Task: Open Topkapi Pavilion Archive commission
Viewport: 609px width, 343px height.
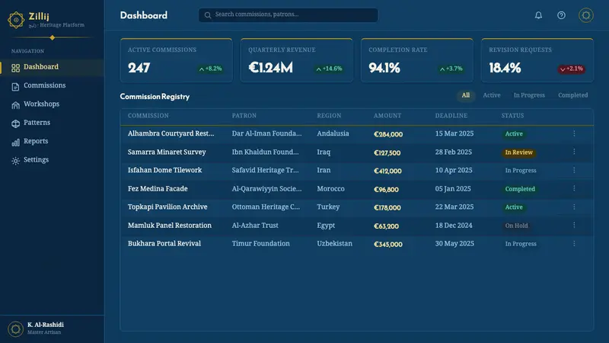Action: [167, 207]
